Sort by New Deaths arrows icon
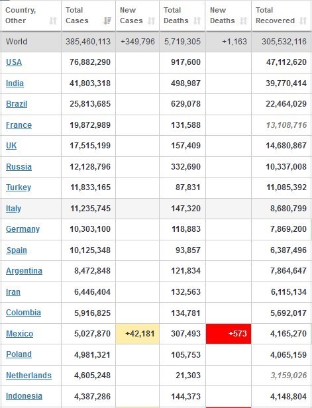Image resolution: width=312 pixels, height=408 pixels. tap(243, 21)
